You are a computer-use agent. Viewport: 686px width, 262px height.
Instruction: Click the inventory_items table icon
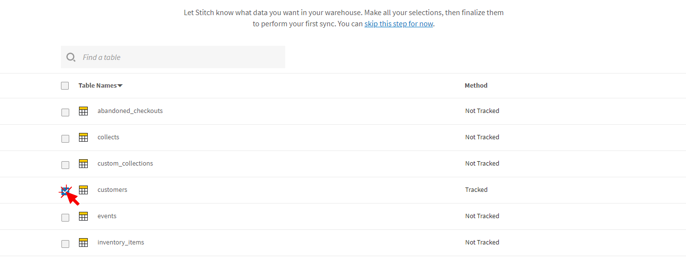coord(83,243)
